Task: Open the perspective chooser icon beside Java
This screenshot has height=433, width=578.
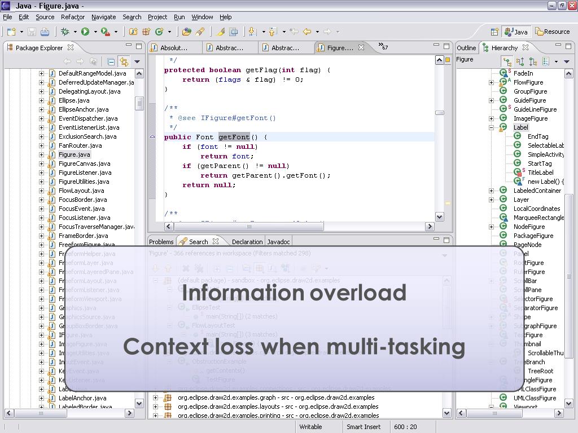Action: click(x=494, y=32)
